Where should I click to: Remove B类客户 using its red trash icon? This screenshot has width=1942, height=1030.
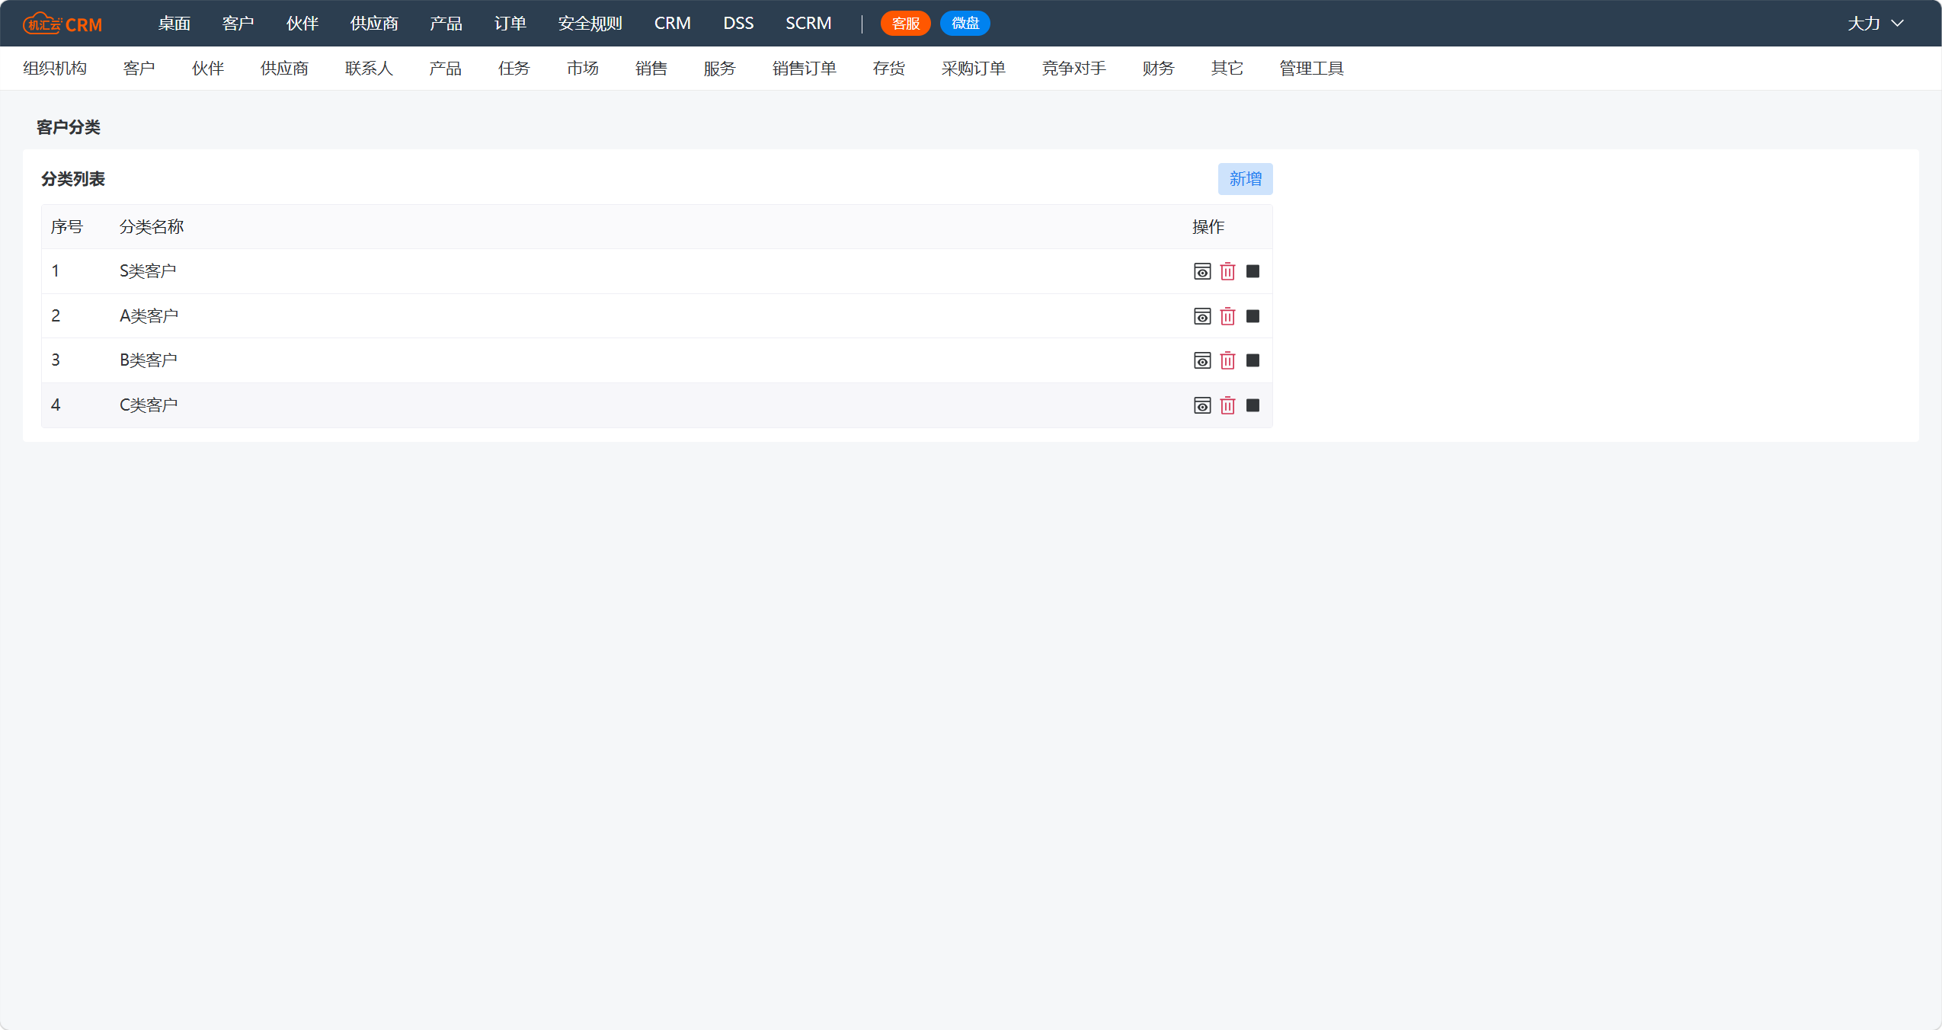[1227, 360]
